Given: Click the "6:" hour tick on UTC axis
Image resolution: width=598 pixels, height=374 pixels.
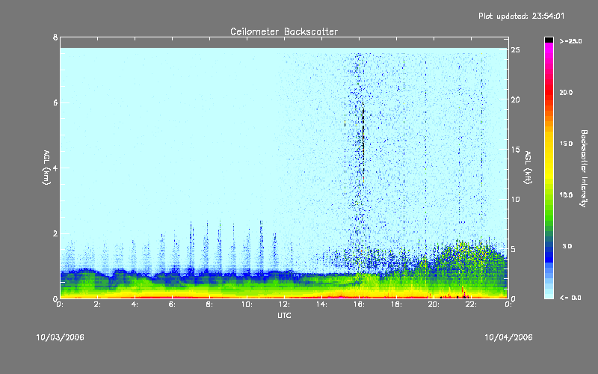Looking at the screenshot, I should (x=173, y=304).
